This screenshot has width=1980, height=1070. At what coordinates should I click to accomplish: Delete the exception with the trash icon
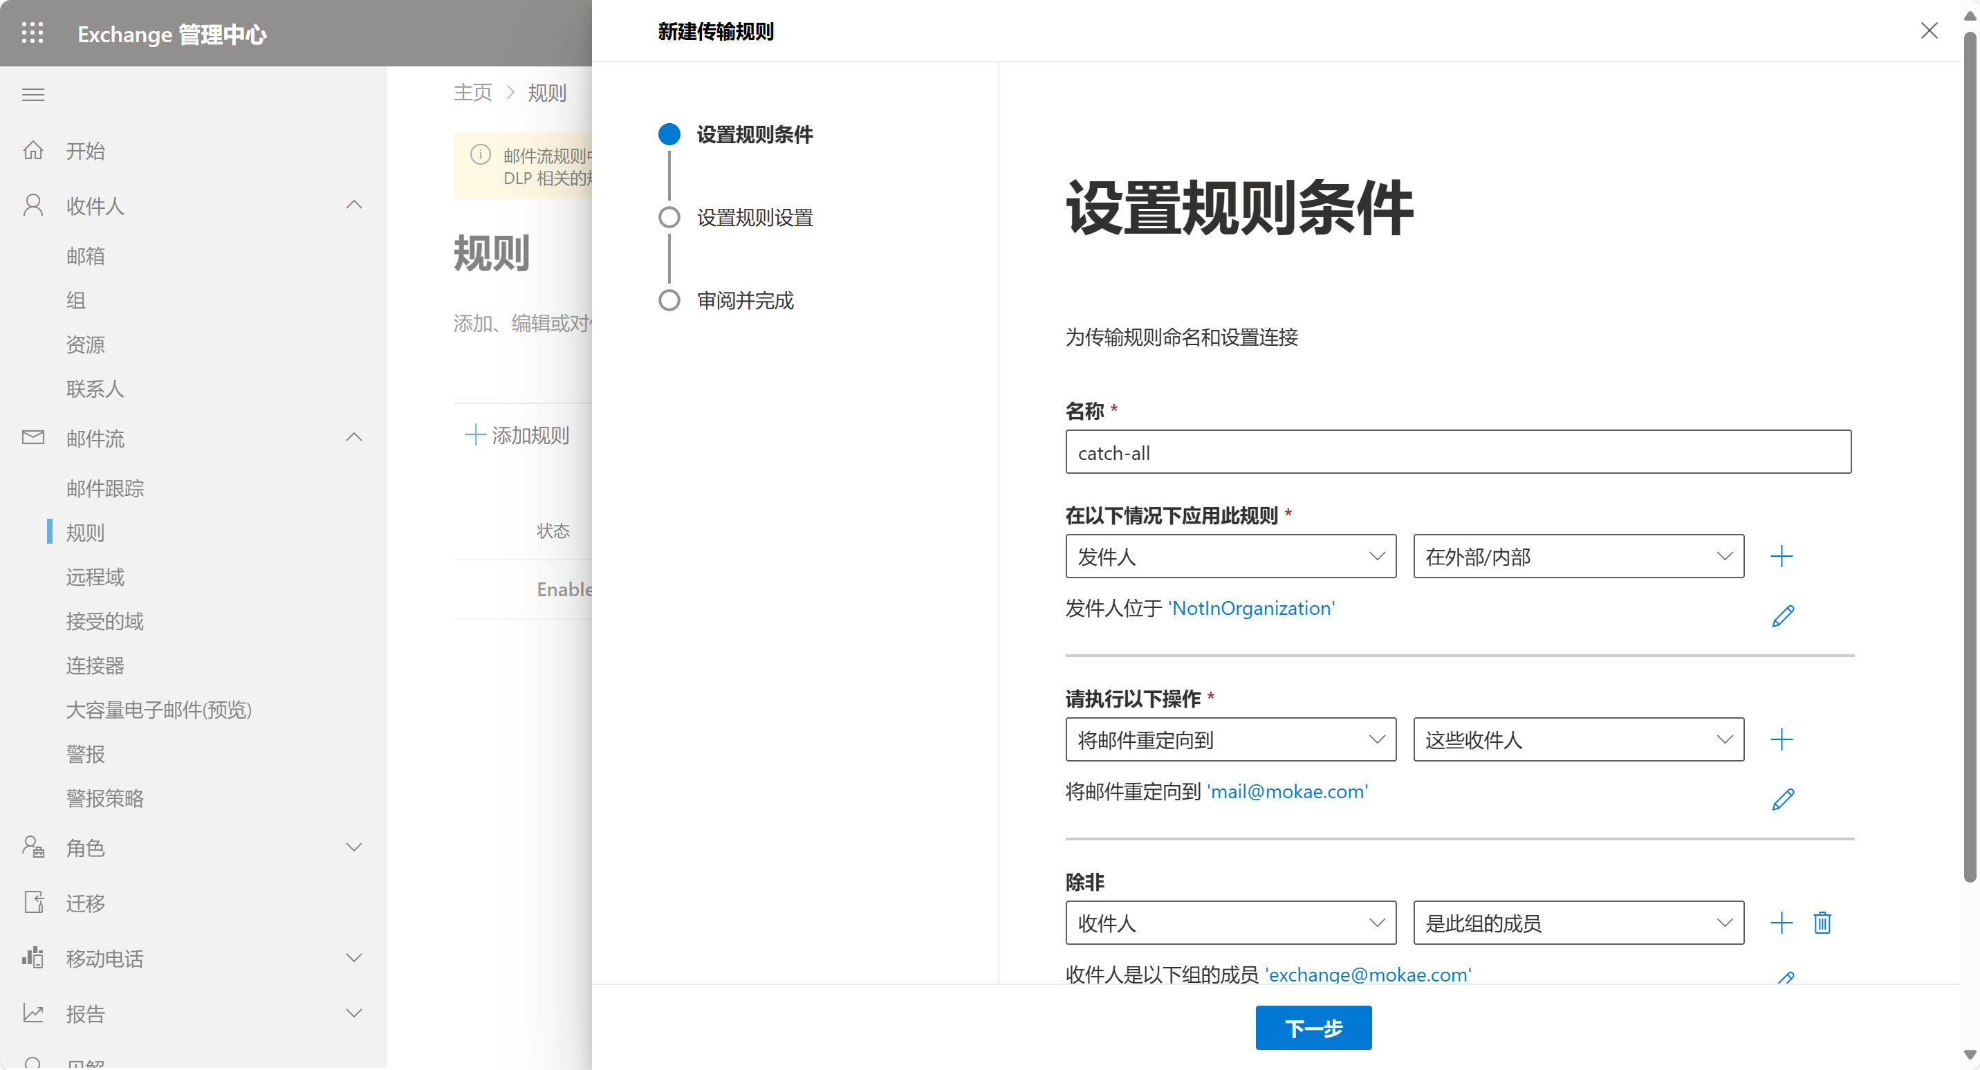(1822, 923)
